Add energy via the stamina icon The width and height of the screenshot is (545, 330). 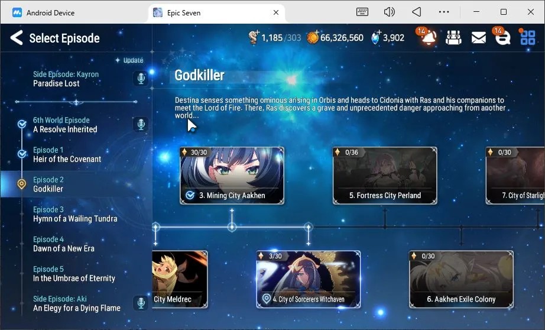(x=254, y=37)
